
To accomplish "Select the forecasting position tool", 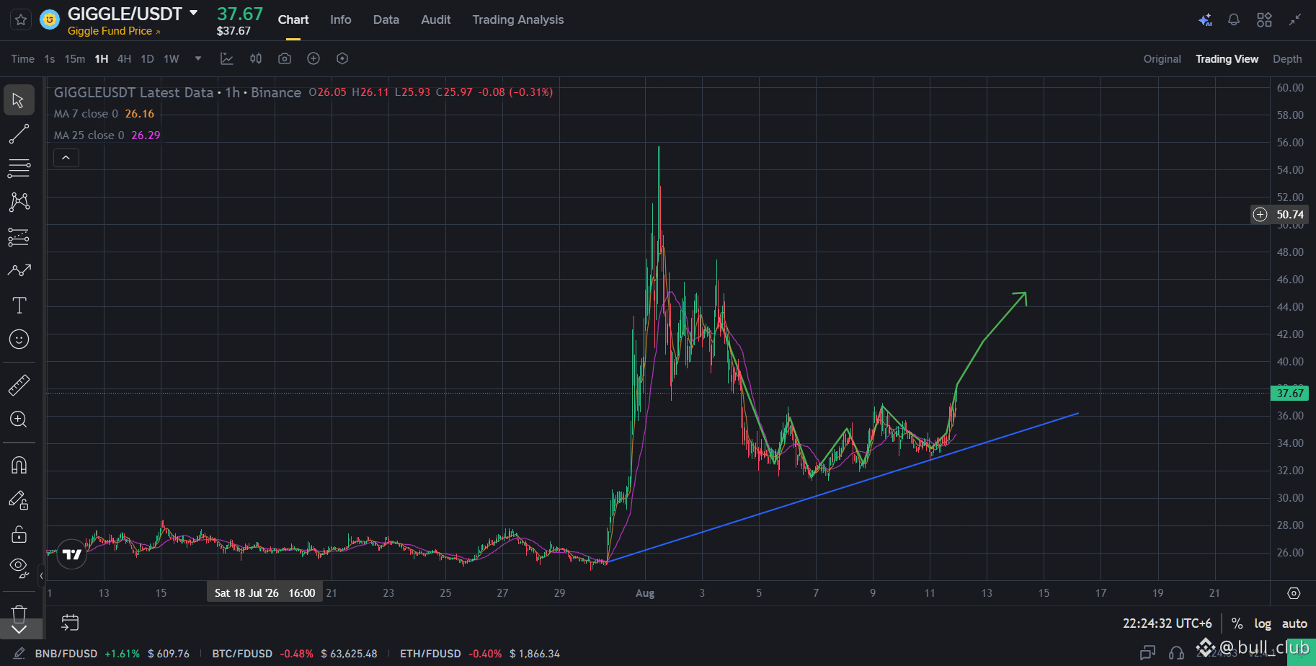I will (19, 236).
